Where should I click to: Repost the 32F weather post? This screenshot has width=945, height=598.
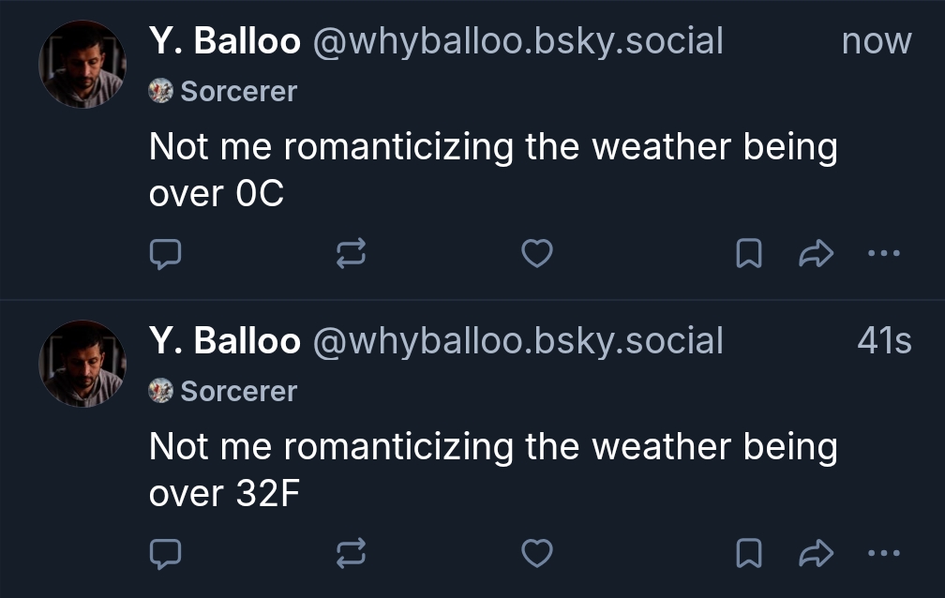coord(351,554)
